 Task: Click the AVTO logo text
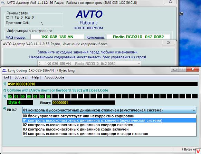(x=89, y=14)
